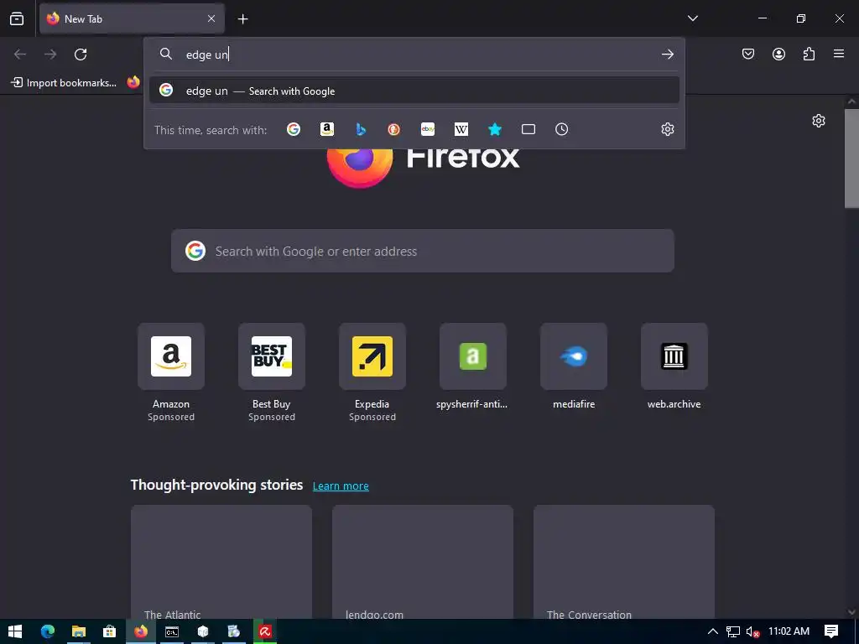Expand the list all tabs chevron
This screenshot has width=859, height=644.
tap(692, 18)
